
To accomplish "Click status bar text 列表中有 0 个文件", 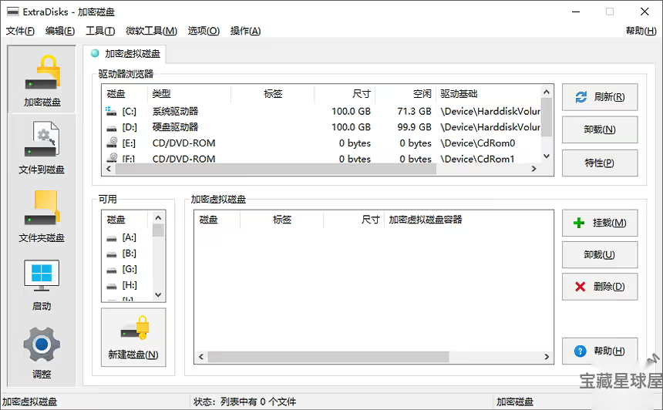I will coord(258,402).
